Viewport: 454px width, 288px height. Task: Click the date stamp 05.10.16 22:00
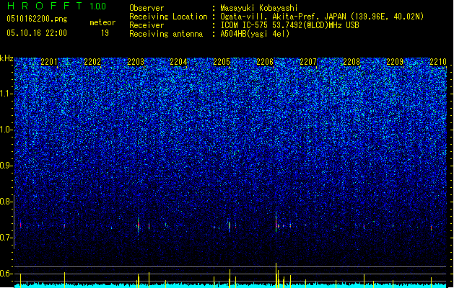[37, 33]
